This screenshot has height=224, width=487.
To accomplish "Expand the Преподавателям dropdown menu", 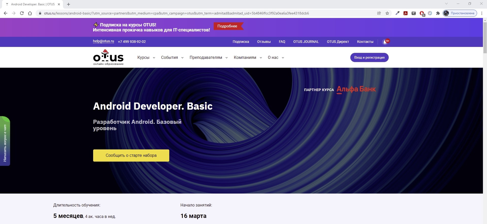I will (209, 58).
